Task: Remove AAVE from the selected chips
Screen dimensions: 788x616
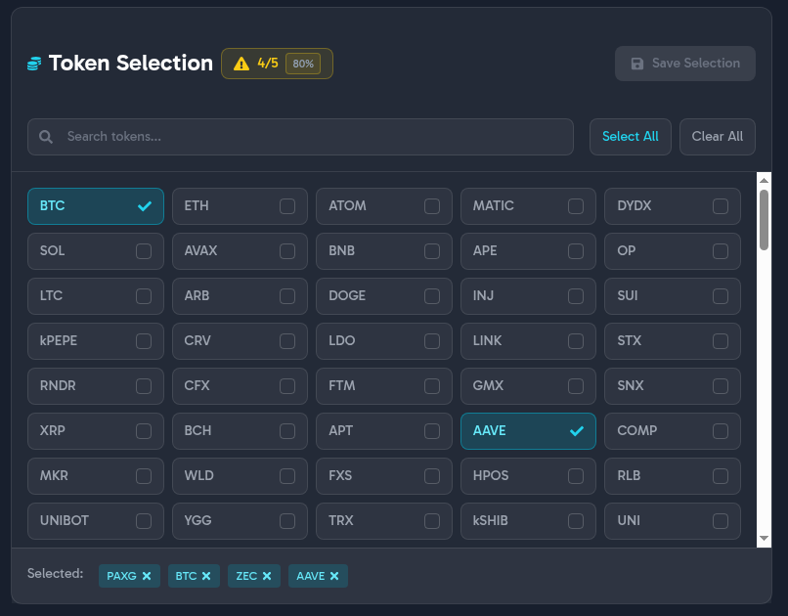Action: tap(336, 576)
